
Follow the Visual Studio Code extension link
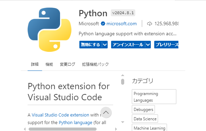click(60, 115)
